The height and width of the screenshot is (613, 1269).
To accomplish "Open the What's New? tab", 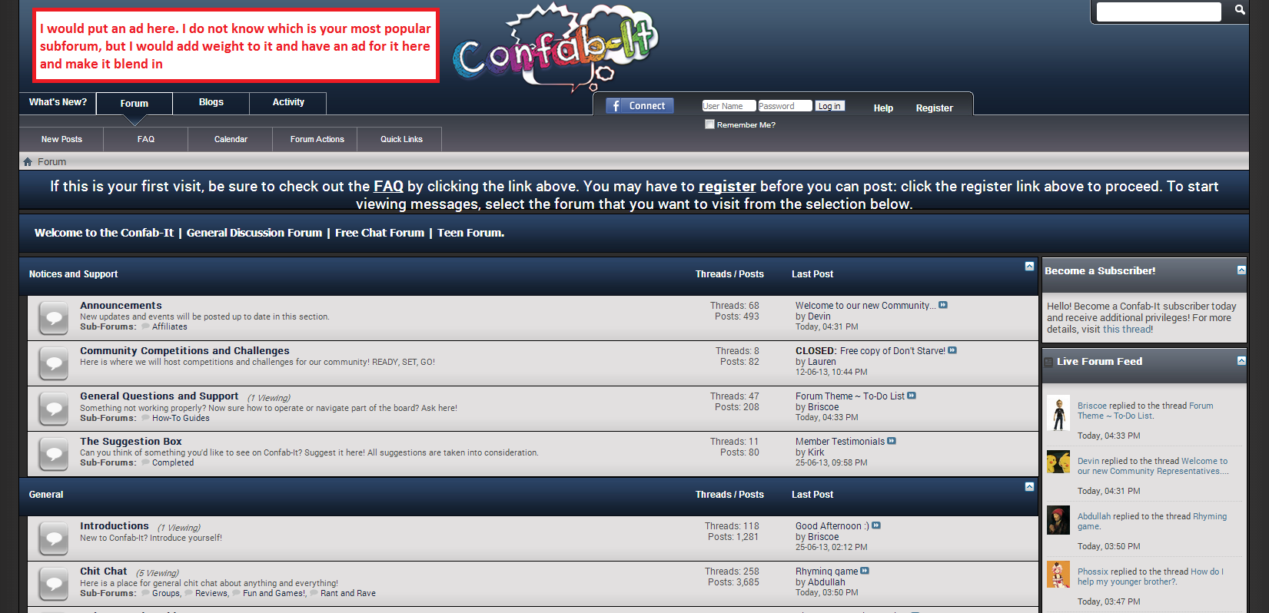I will tap(58, 102).
